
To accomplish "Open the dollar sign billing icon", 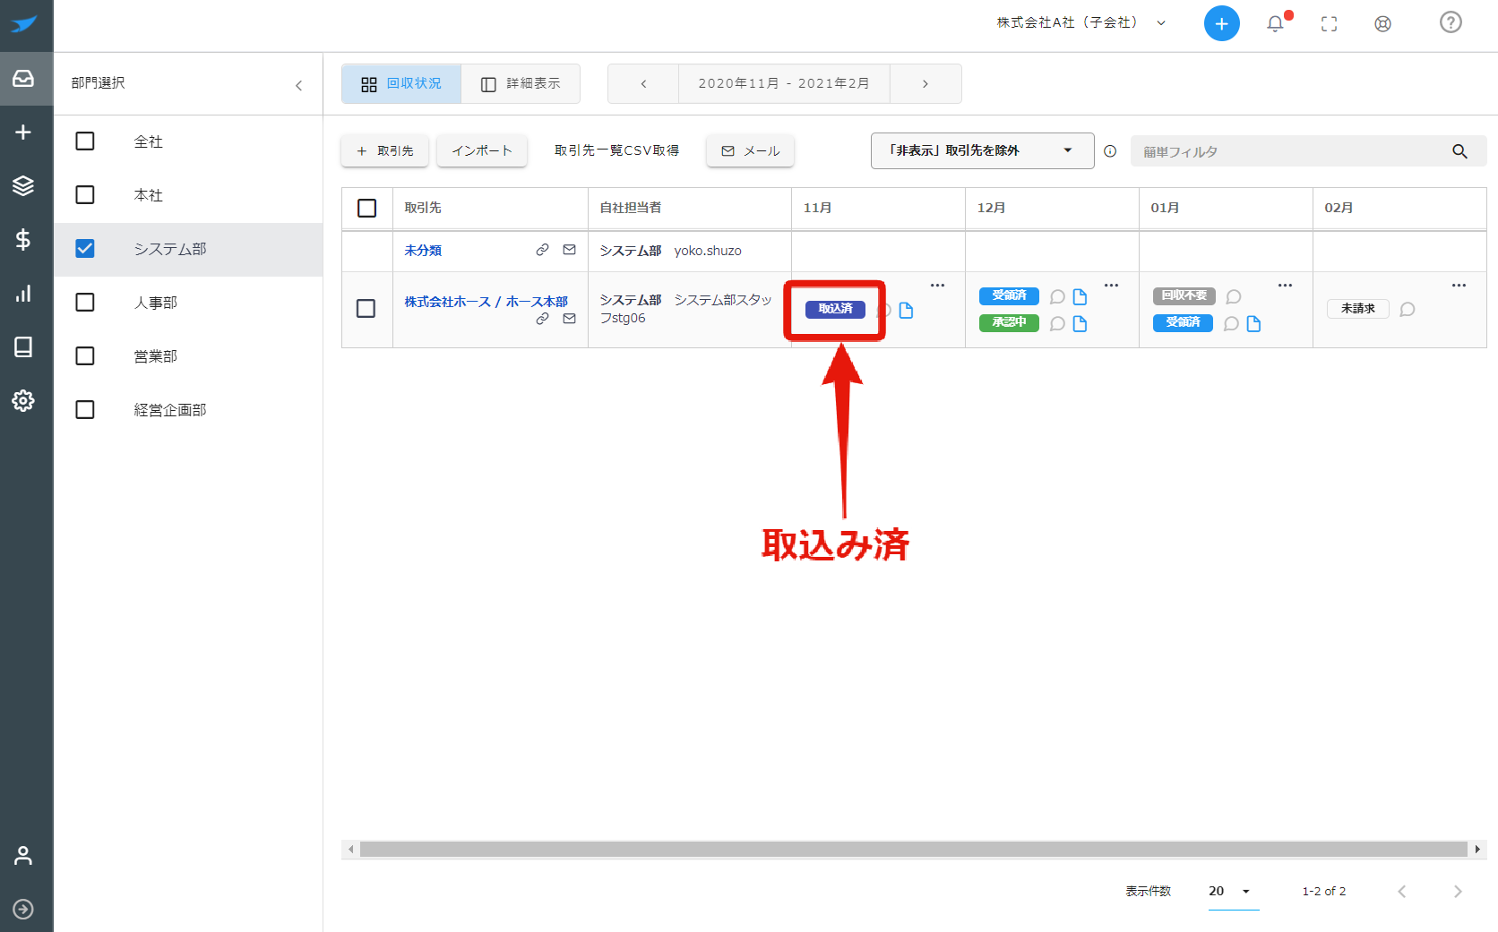I will [23, 239].
